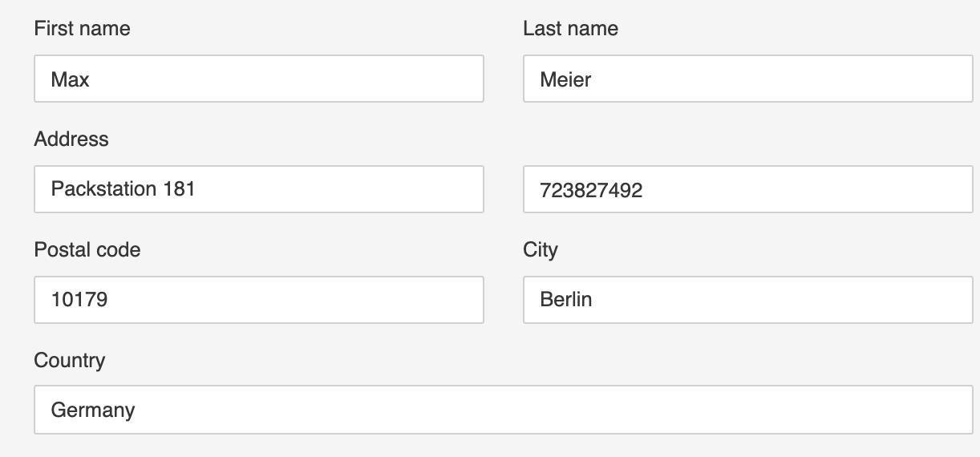
Task: Click the "Country" label text
Action: (x=70, y=361)
